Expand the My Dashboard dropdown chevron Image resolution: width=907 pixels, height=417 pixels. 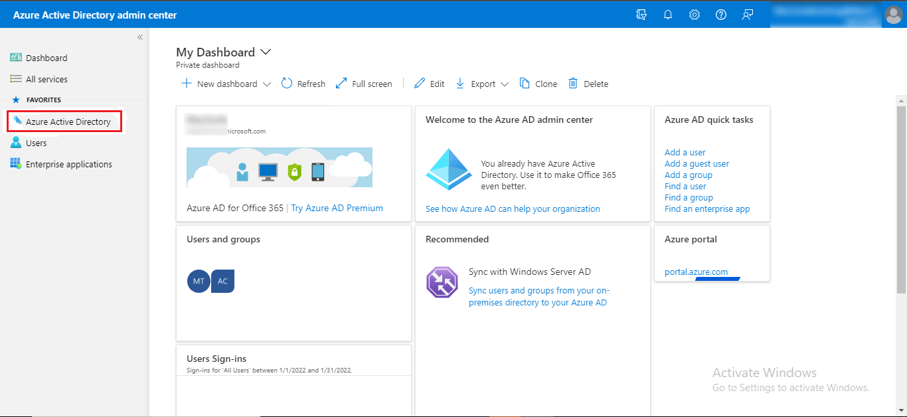pos(266,52)
